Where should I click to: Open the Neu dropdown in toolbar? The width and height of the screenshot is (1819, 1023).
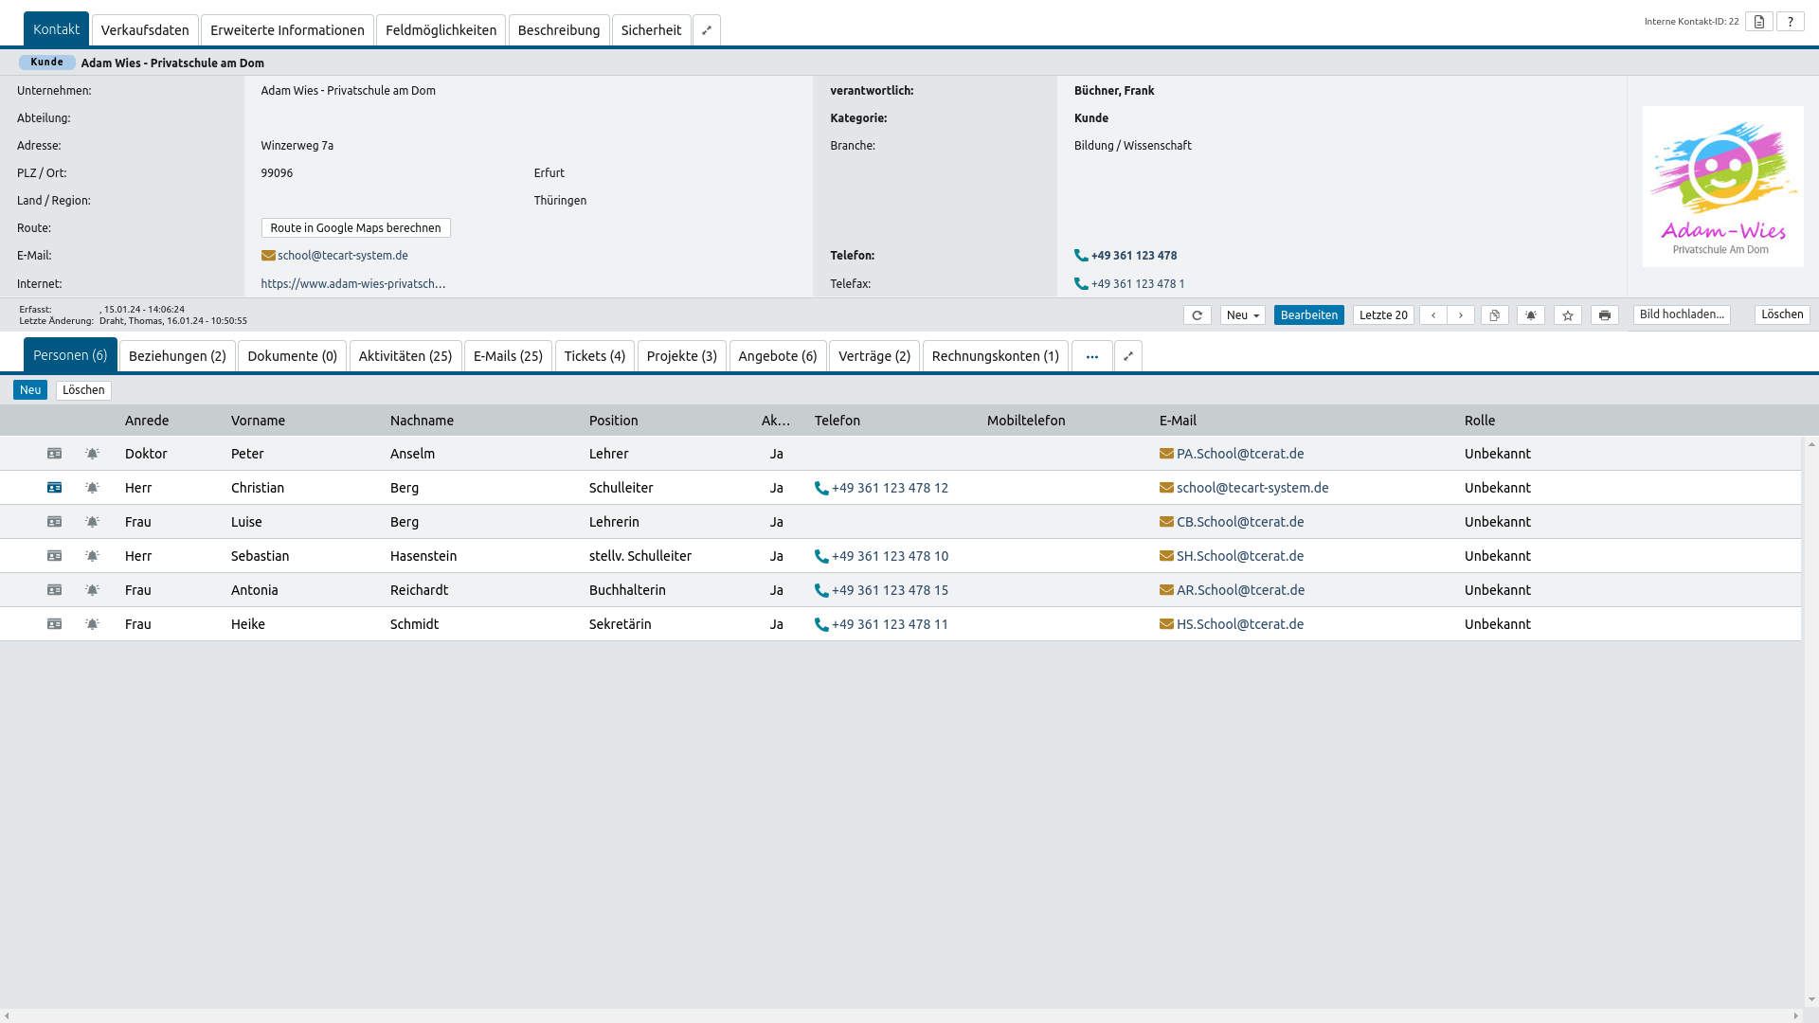[1242, 315]
